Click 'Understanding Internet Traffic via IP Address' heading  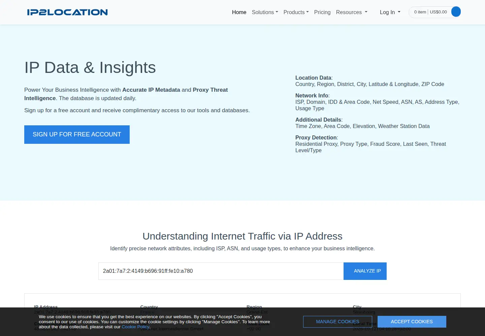click(x=243, y=236)
